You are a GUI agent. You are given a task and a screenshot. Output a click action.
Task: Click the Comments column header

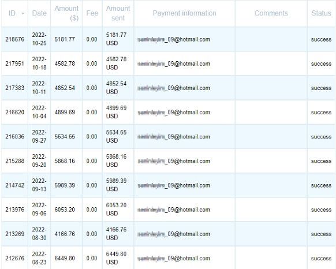pyautogui.click(x=271, y=13)
